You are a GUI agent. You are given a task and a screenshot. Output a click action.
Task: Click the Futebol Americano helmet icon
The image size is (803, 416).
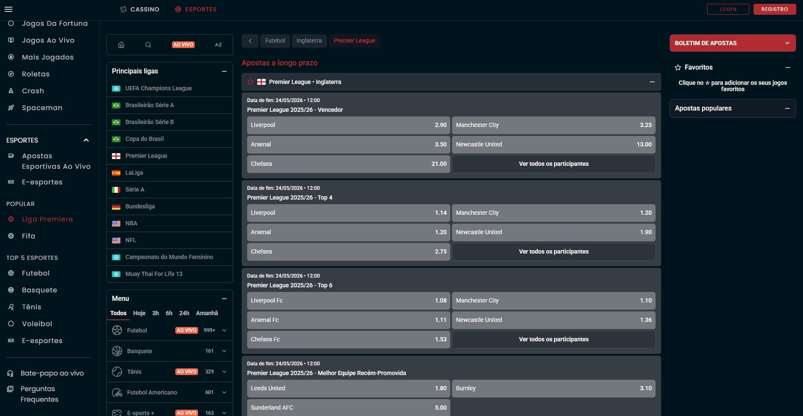(x=117, y=392)
